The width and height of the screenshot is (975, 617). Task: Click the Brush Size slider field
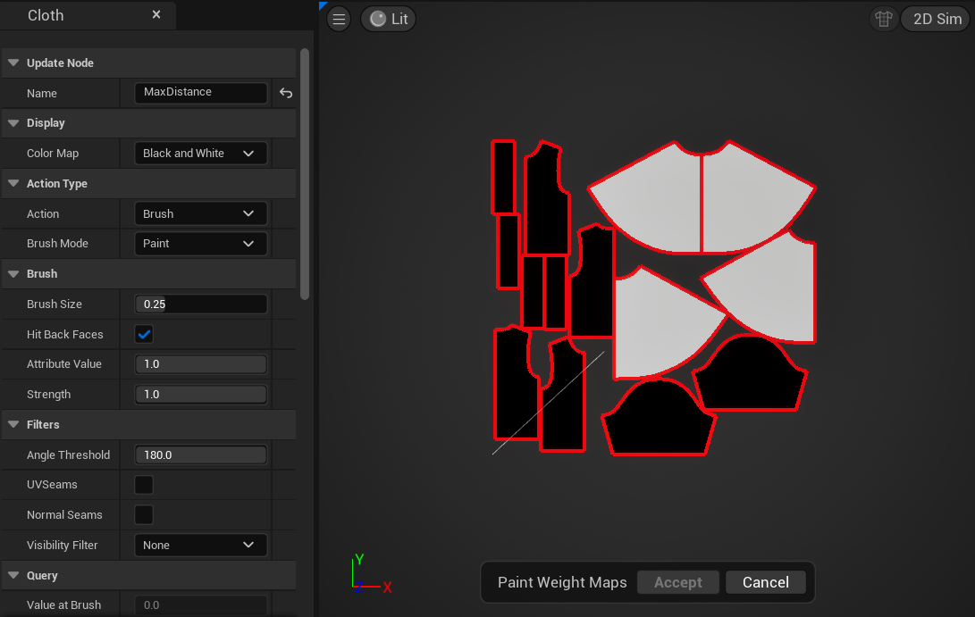(200, 304)
